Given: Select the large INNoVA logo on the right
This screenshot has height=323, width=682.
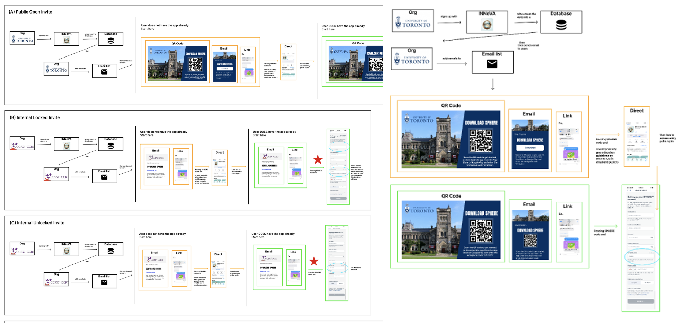Looking at the screenshot, I should click(x=487, y=25).
